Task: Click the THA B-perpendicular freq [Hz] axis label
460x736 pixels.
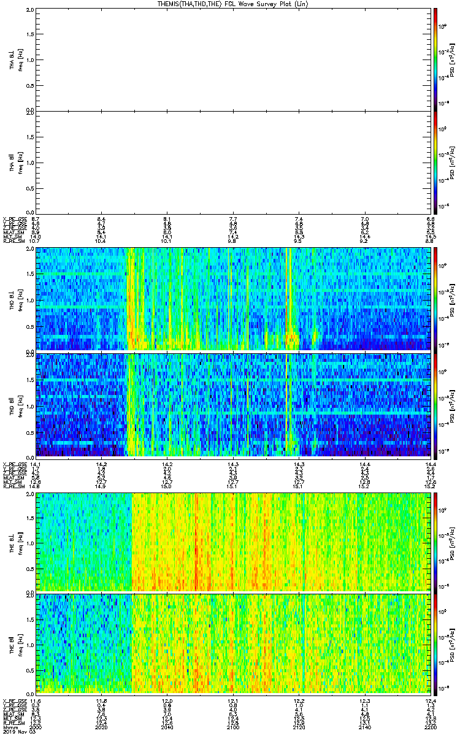Action: (20, 59)
